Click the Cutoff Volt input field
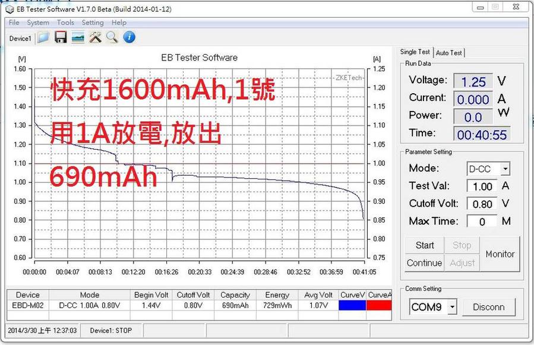 coord(482,204)
